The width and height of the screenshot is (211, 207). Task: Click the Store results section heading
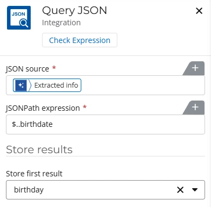39,149
